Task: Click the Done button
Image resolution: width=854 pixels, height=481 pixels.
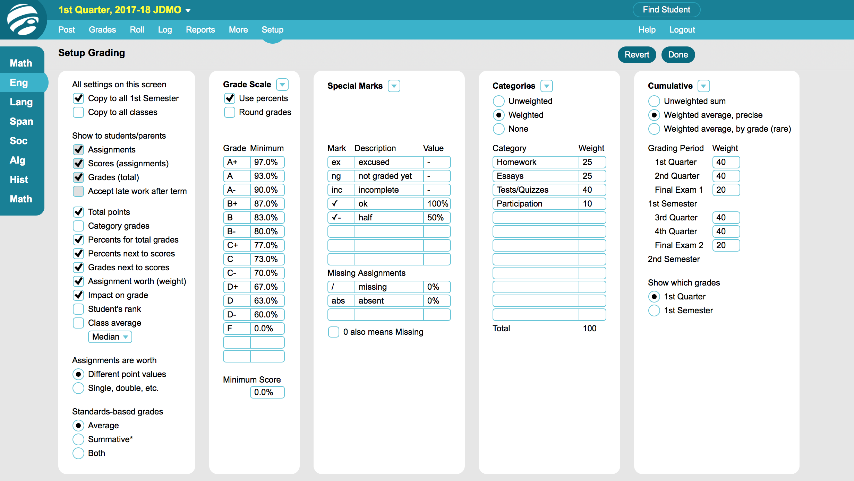Action: [x=677, y=54]
